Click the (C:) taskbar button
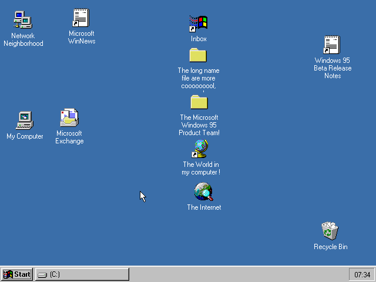 click(x=82, y=274)
